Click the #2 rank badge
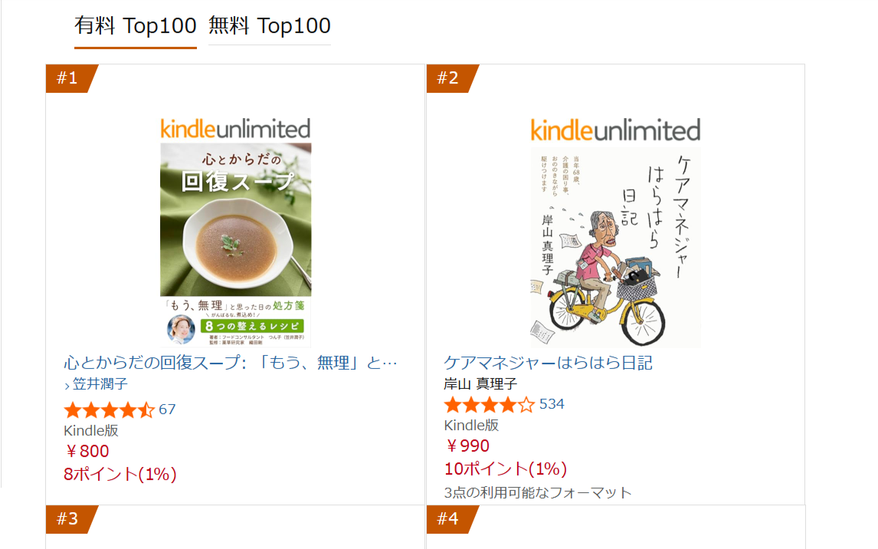The height and width of the screenshot is (549, 878). 448,78
